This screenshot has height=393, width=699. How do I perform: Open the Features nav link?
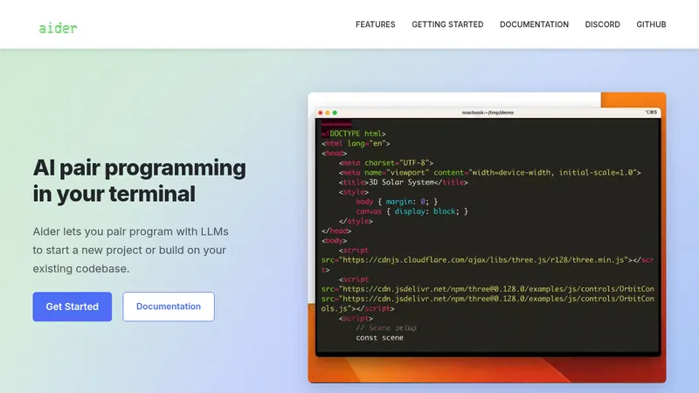[x=376, y=24]
